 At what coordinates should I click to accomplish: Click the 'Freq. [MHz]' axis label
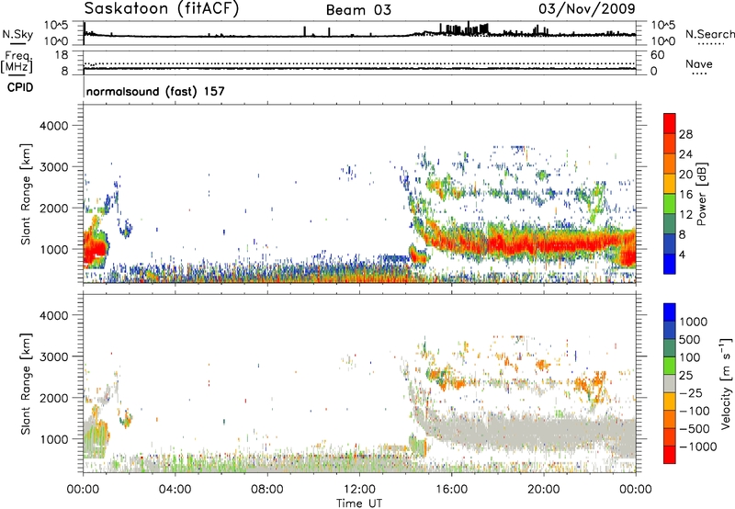click(x=17, y=62)
